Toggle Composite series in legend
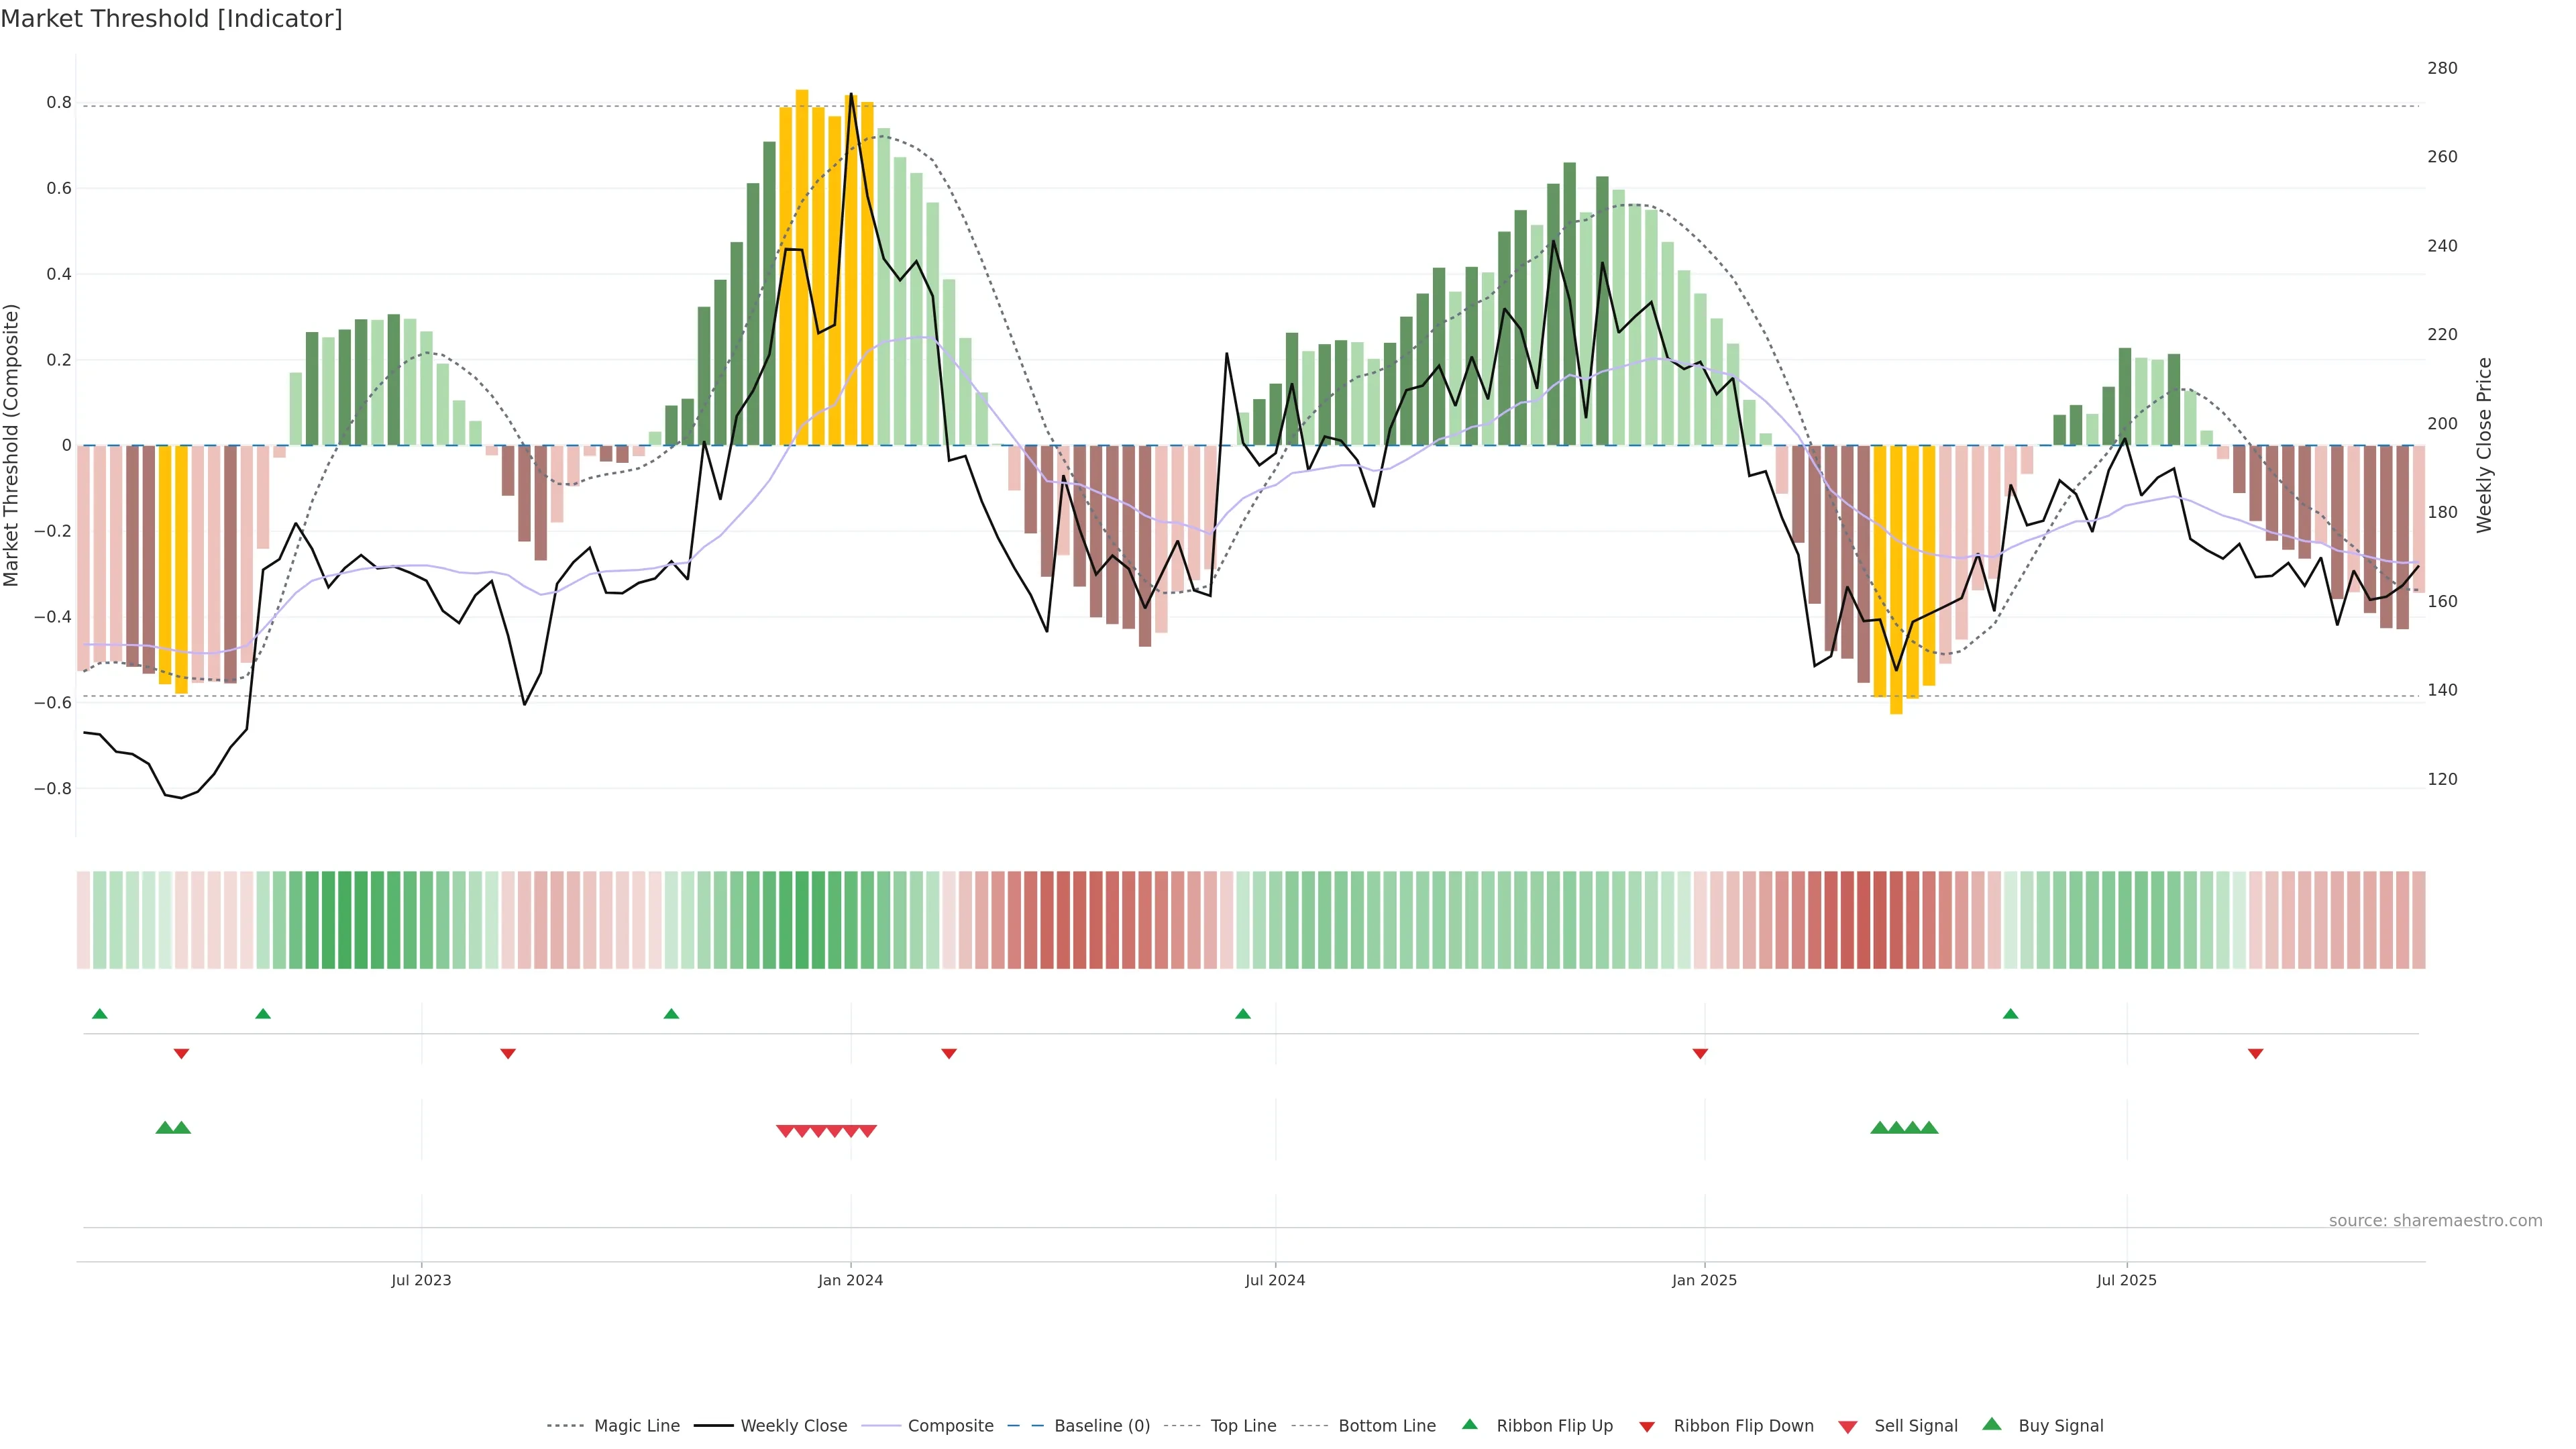Viewport: 2576px width, 1449px height. tap(950, 1426)
